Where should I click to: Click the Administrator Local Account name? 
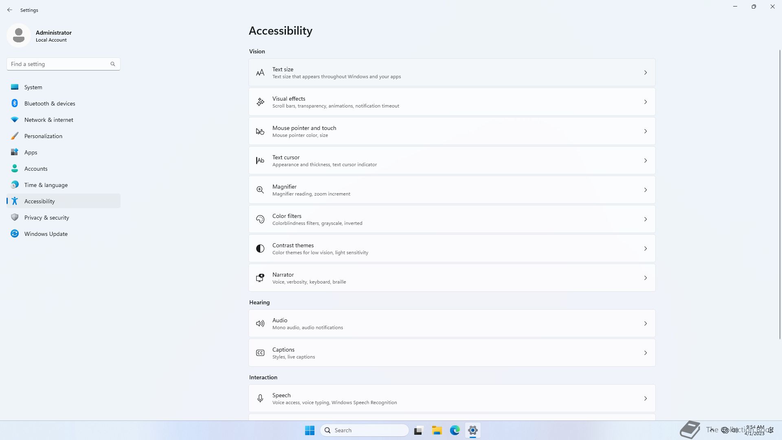(54, 36)
